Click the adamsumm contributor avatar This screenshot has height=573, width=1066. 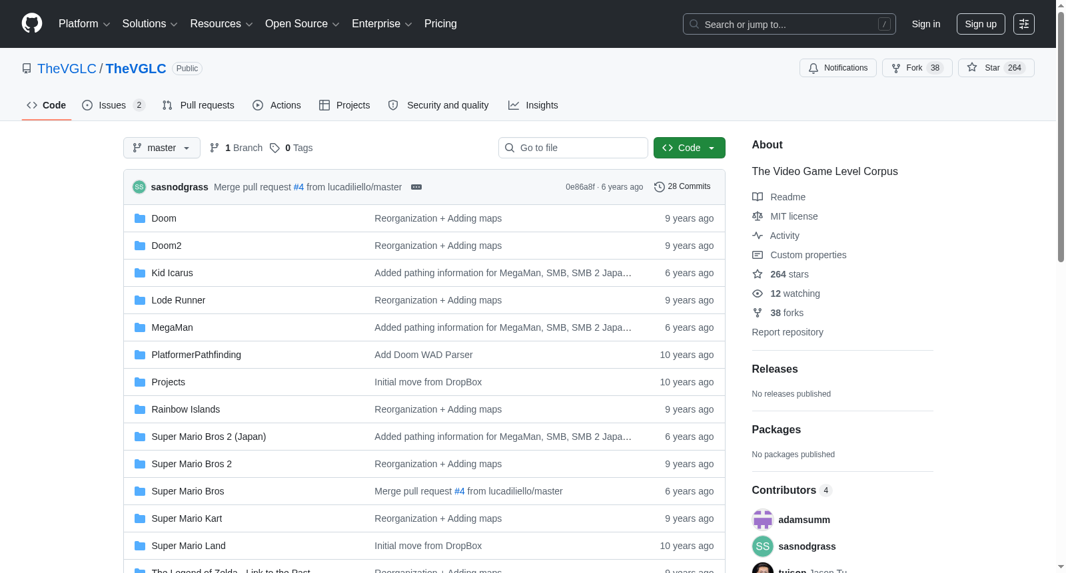tap(763, 520)
